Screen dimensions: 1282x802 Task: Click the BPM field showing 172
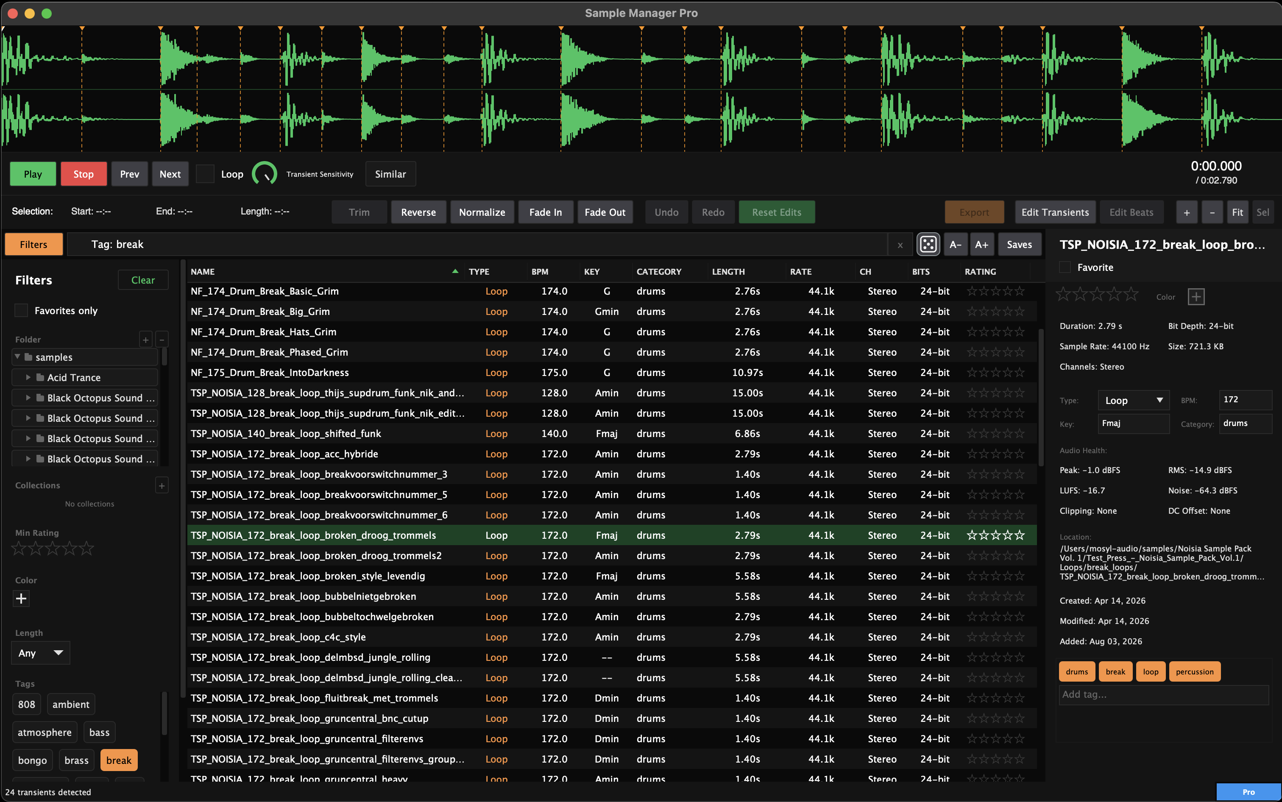[1245, 400]
